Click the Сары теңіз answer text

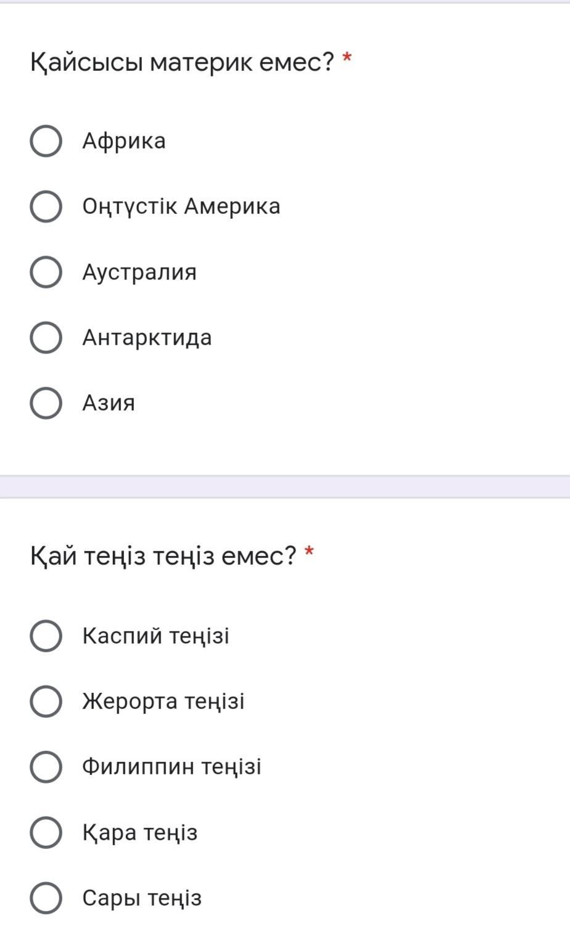pyautogui.click(x=142, y=898)
